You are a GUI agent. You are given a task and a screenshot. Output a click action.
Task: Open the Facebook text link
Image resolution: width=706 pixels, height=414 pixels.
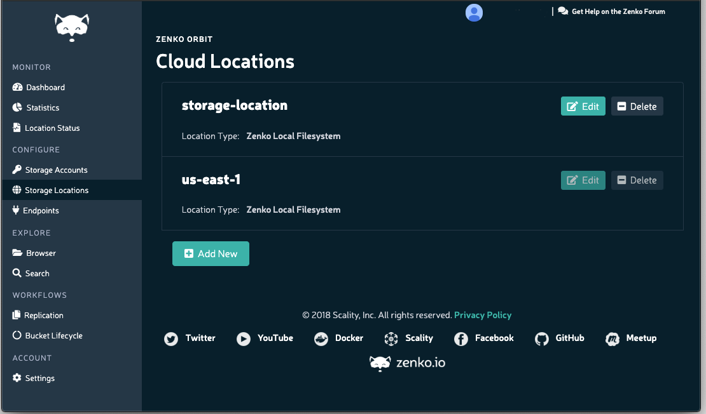[x=494, y=338]
